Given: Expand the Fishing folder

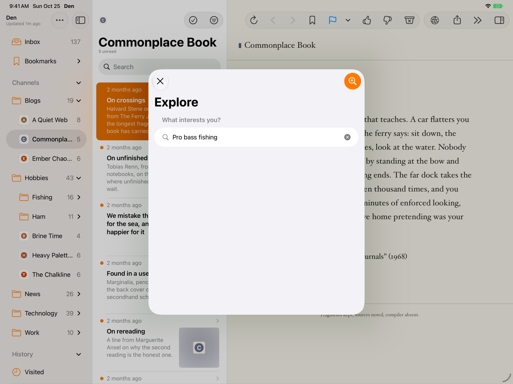Looking at the screenshot, I should point(79,197).
